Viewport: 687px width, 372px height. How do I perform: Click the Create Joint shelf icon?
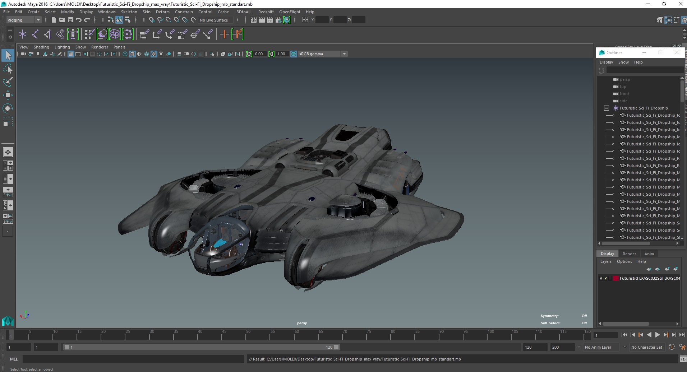35,34
